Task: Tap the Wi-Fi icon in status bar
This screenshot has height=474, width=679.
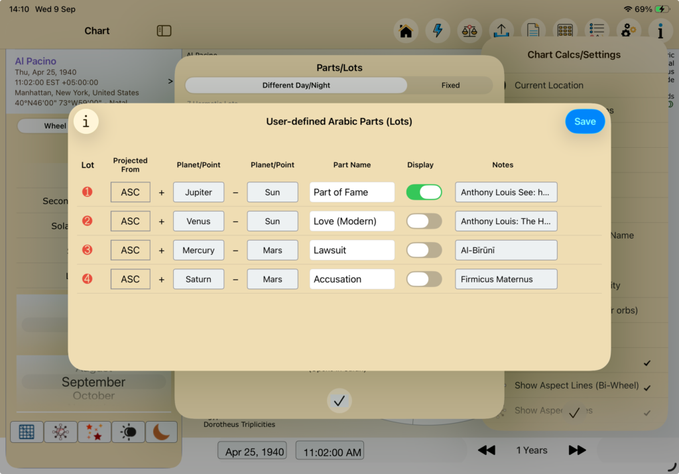Action: click(627, 9)
